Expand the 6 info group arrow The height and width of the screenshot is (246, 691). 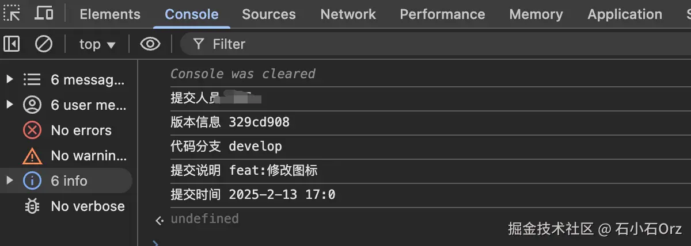[x=9, y=180]
